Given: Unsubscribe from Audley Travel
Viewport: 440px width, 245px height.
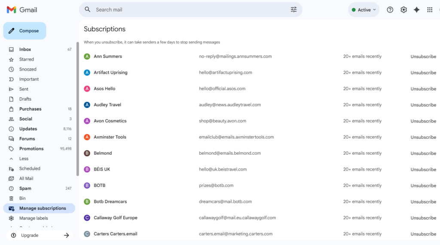Looking at the screenshot, I should point(423,105).
